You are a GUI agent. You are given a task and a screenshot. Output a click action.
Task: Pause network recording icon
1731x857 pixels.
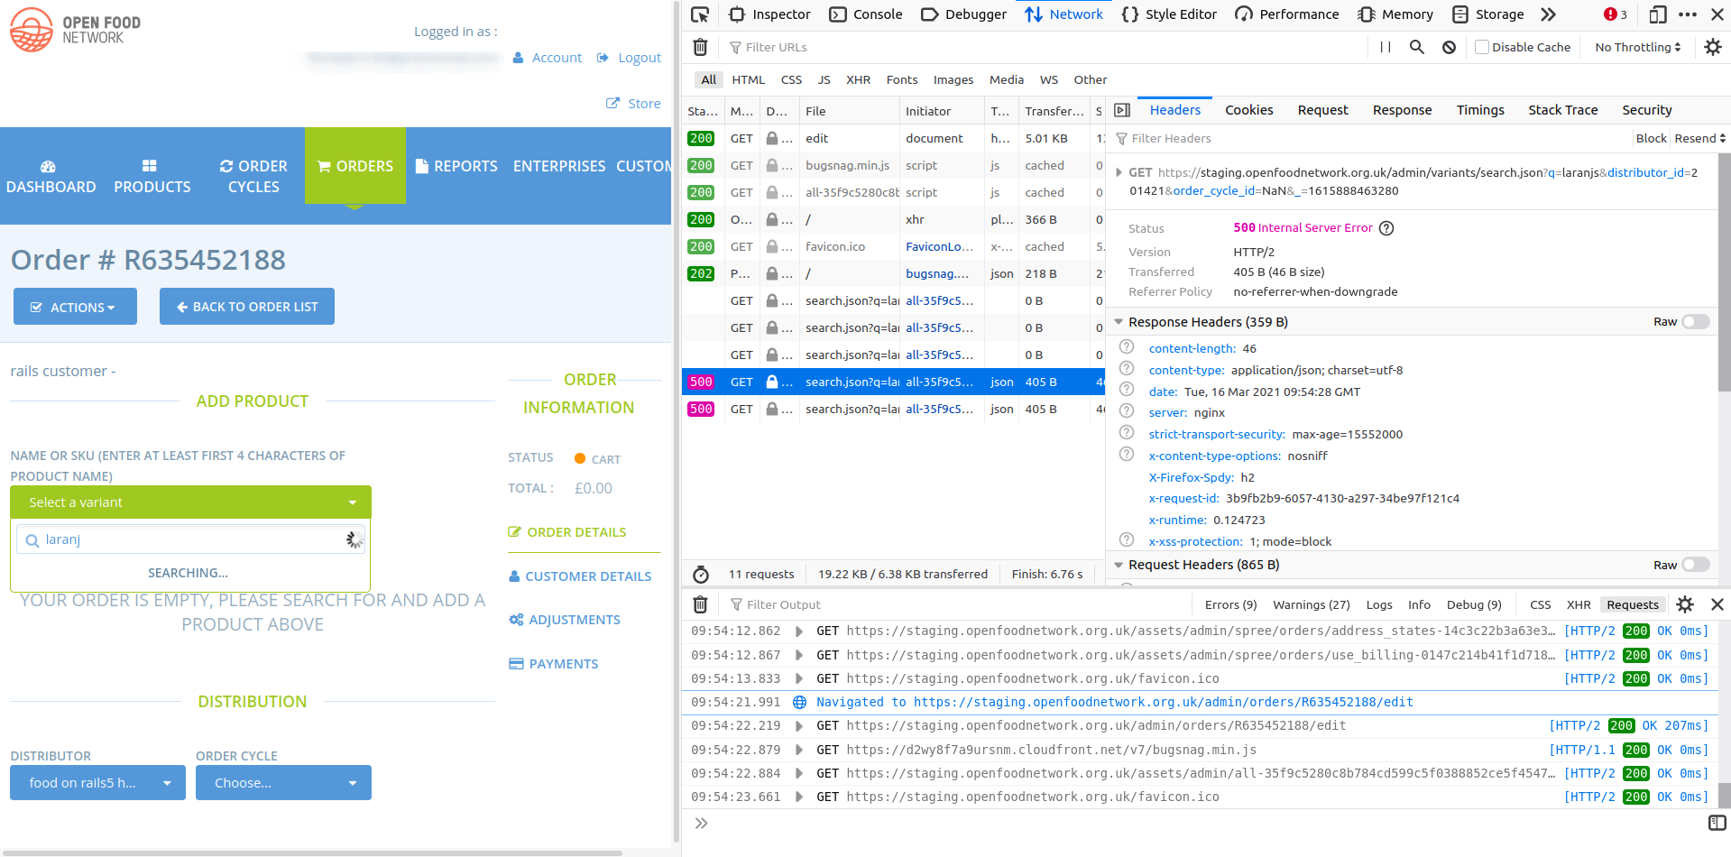[1386, 47]
